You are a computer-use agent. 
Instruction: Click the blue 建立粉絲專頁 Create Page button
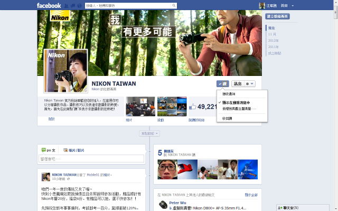[277, 16]
